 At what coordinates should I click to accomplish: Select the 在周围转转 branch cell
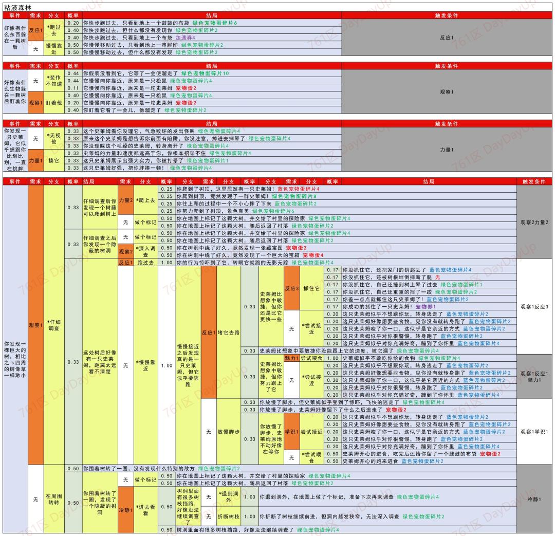click(x=54, y=499)
